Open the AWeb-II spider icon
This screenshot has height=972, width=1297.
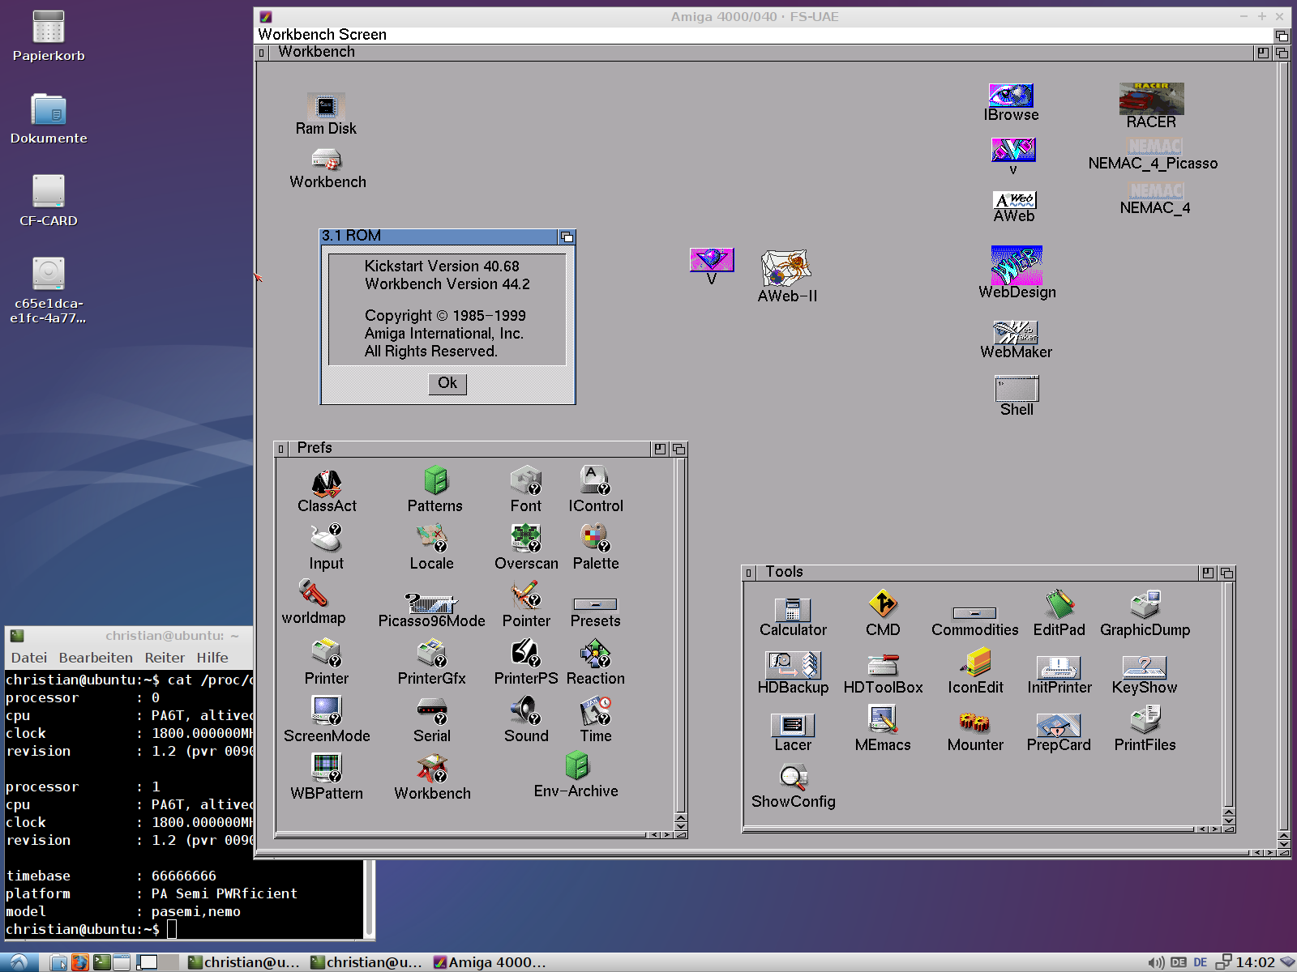[785, 268]
